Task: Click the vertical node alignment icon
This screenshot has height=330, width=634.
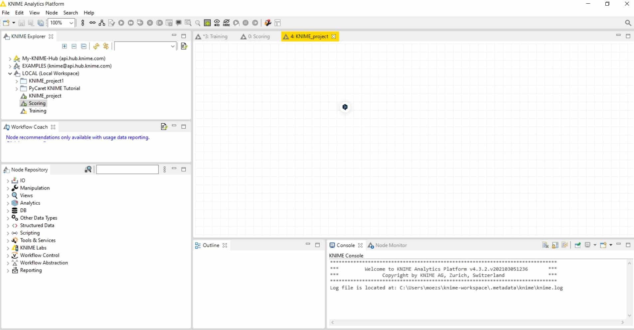Action: point(83,23)
